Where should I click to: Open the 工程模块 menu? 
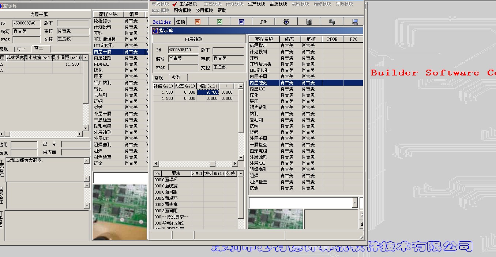pos(188,4)
